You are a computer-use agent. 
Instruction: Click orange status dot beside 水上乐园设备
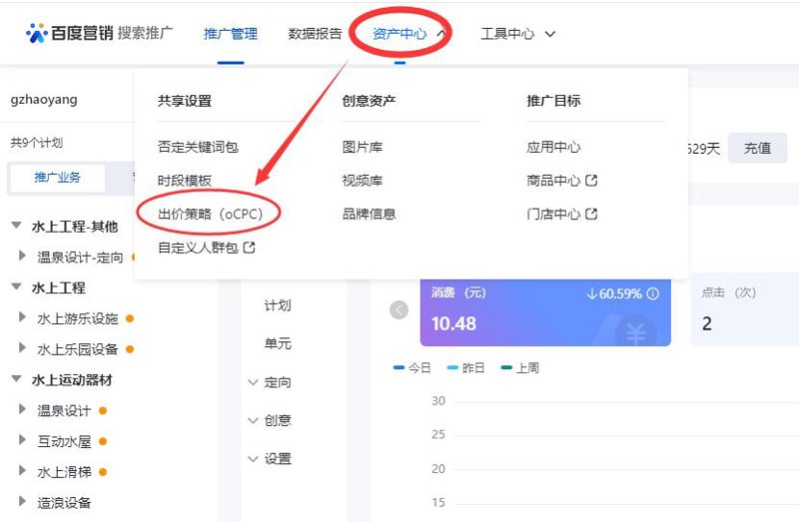[130, 349]
